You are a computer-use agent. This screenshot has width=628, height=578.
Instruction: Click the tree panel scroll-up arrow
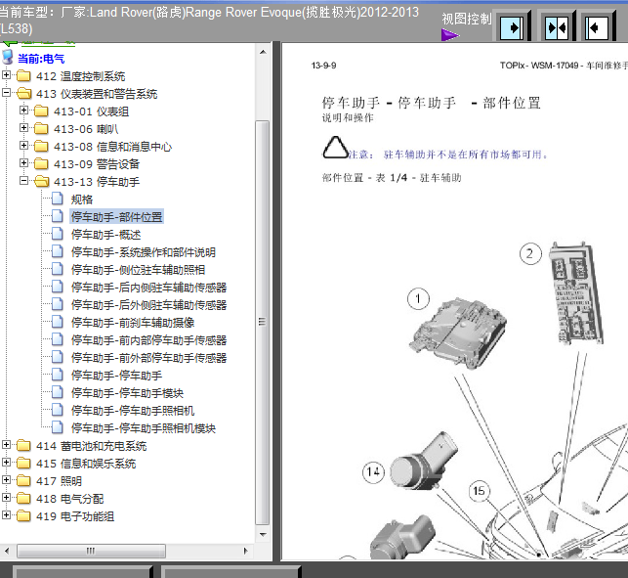[263, 52]
